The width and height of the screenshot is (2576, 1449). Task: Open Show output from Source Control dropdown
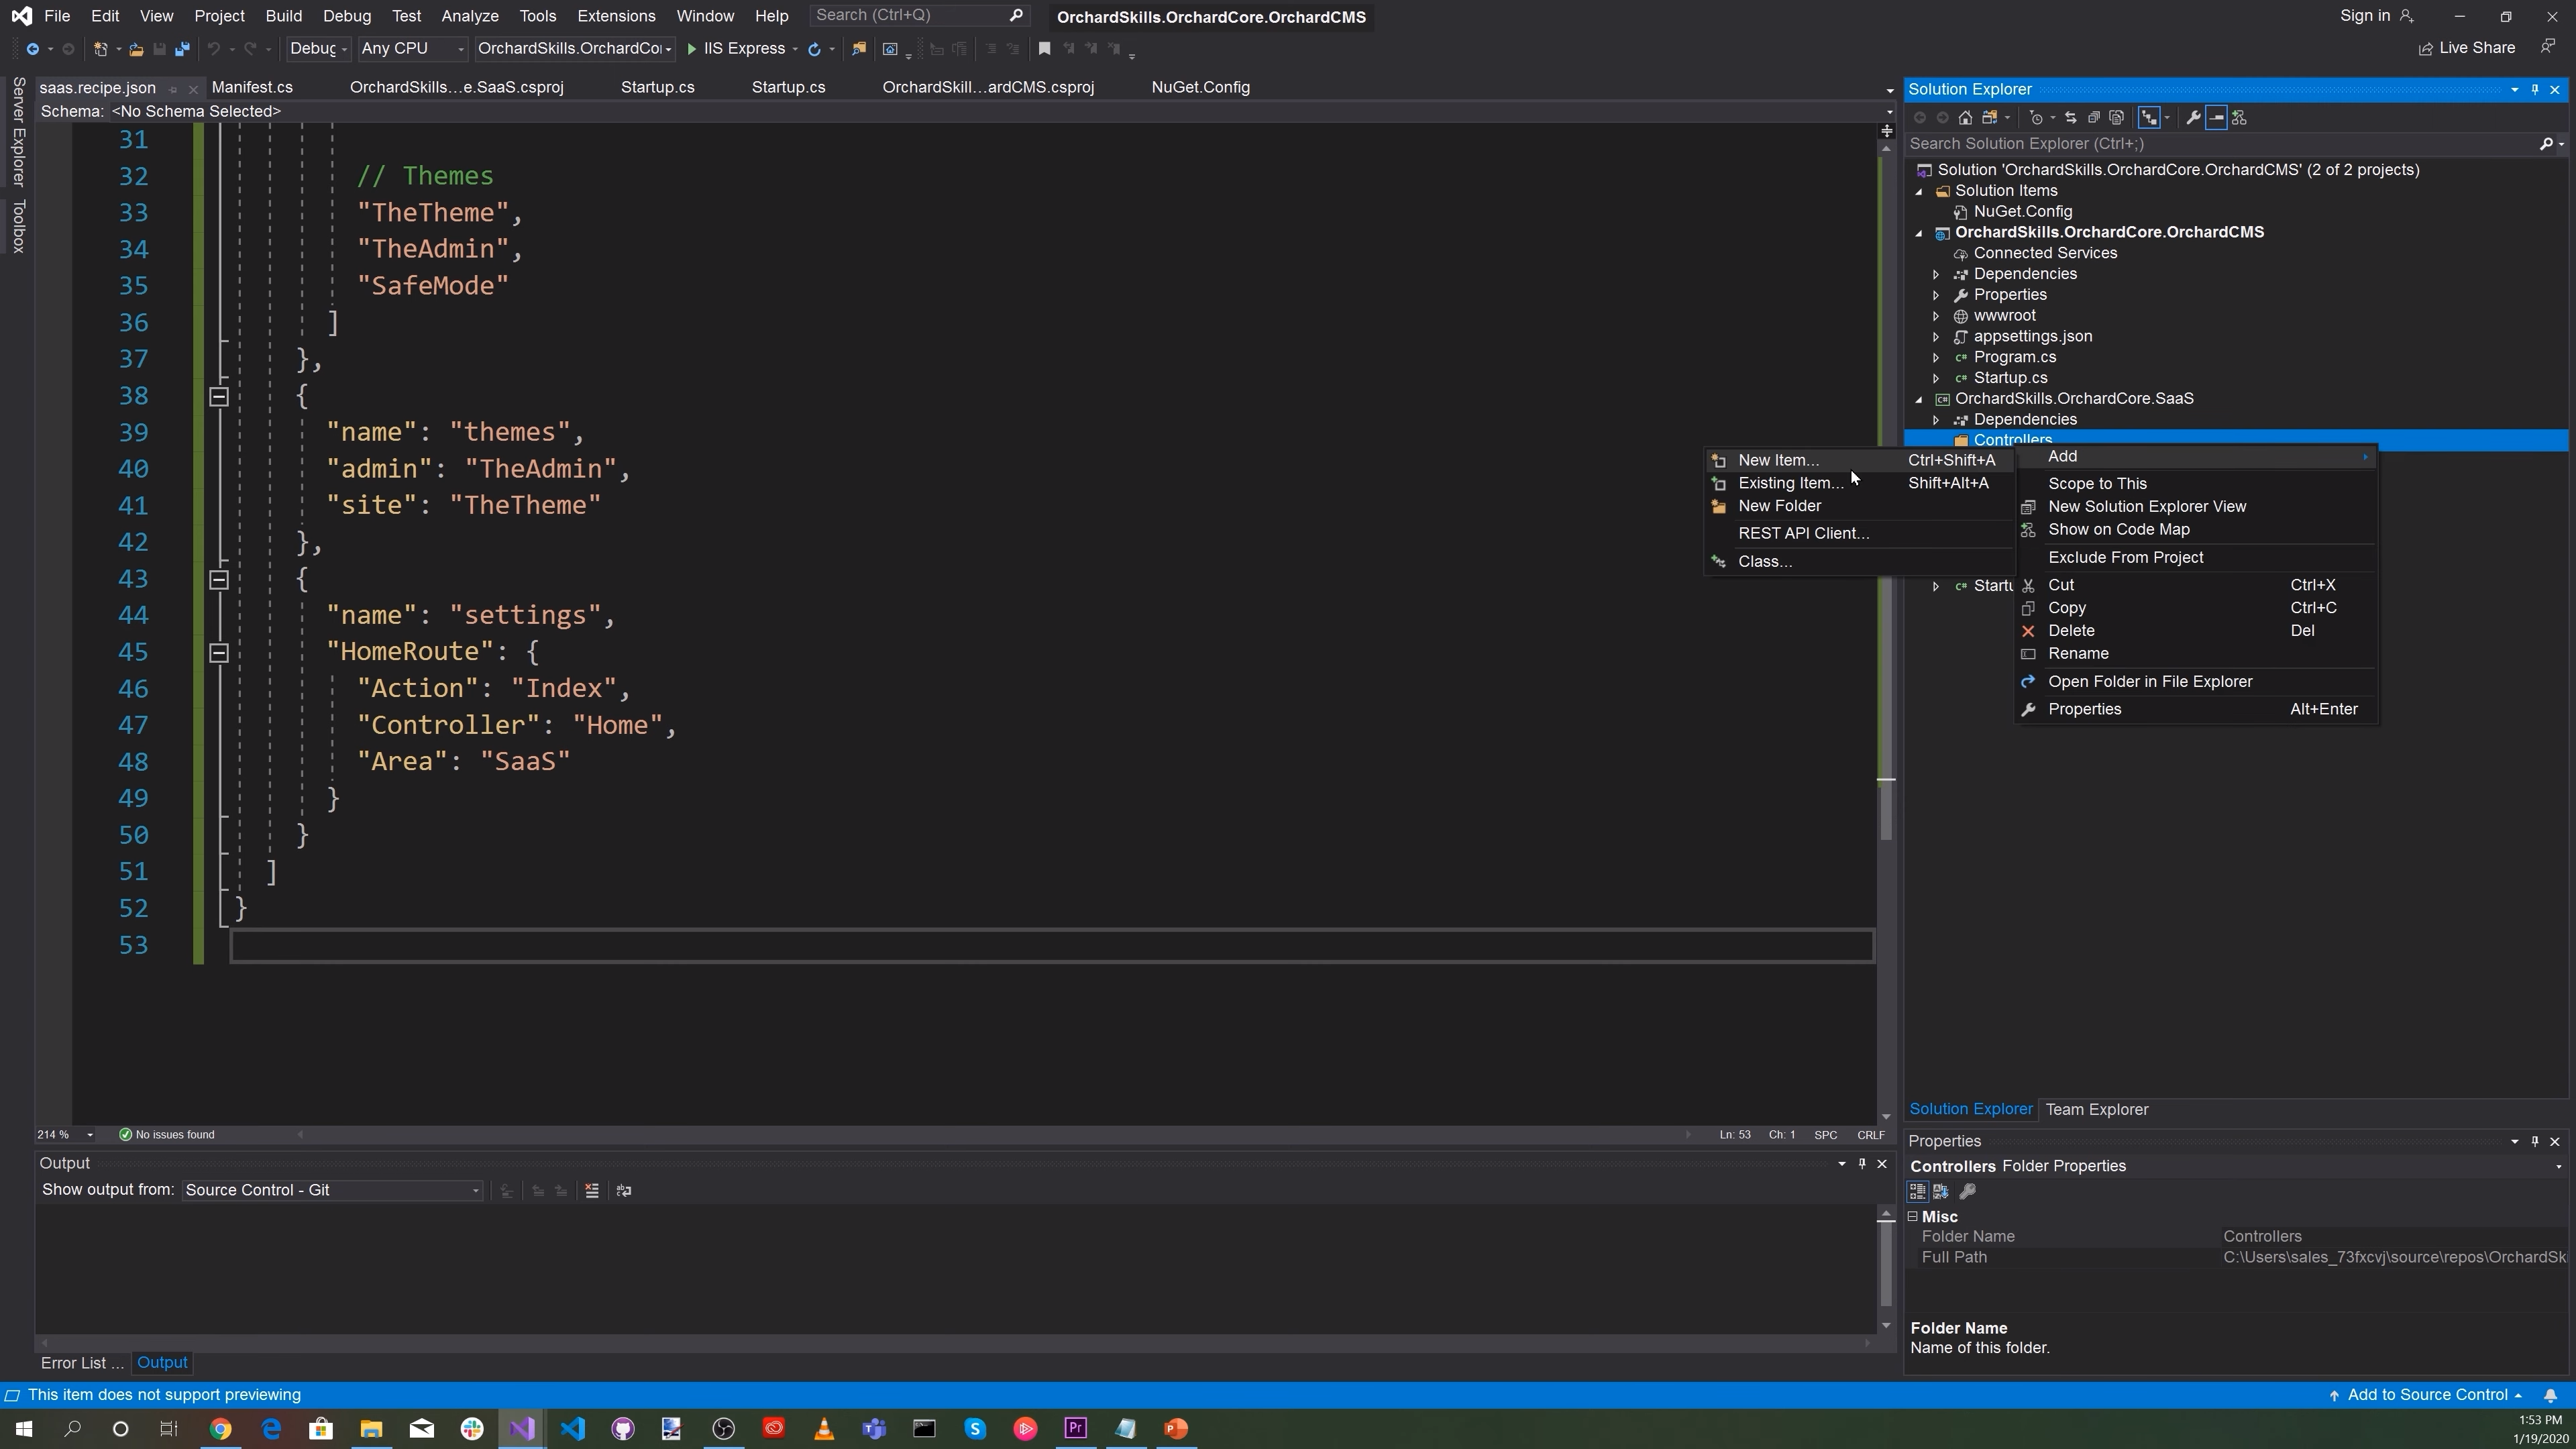[x=332, y=1190]
